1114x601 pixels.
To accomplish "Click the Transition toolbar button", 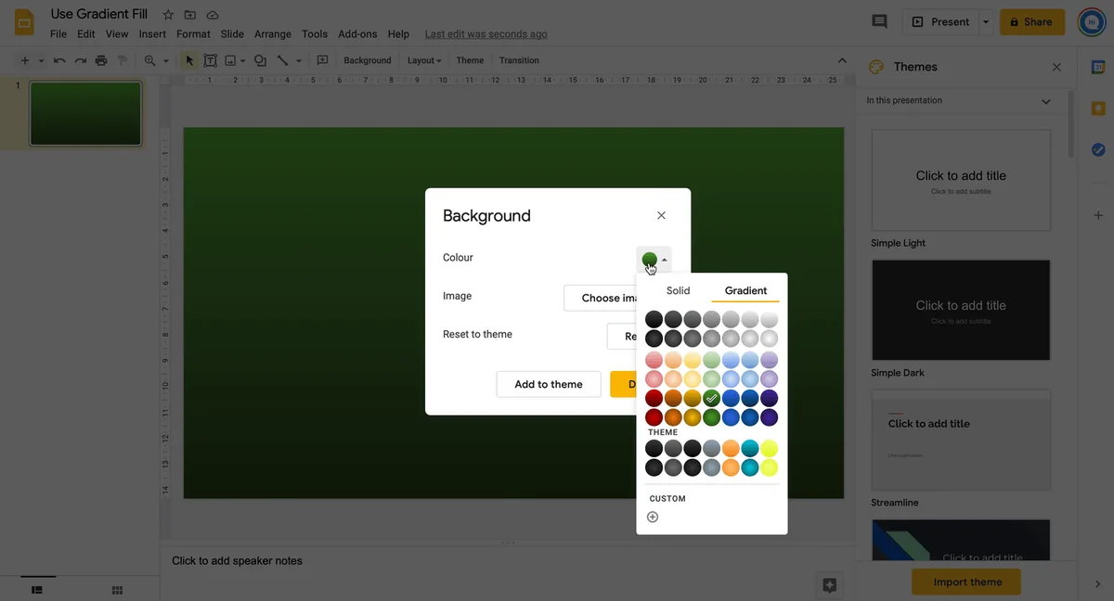I will [x=519, y=60].
